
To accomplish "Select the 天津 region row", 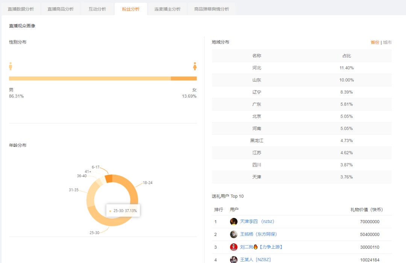I will tap(301, 177).
